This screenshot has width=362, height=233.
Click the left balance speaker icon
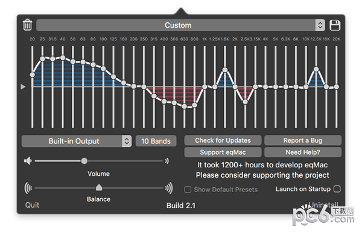(28, 188)
